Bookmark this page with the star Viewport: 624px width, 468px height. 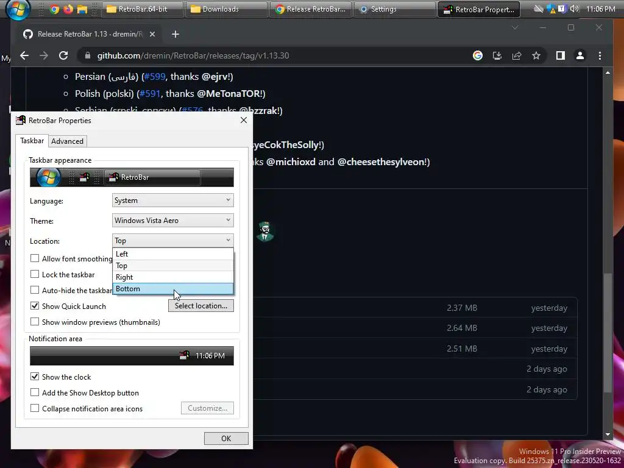[x=536, y=55]
